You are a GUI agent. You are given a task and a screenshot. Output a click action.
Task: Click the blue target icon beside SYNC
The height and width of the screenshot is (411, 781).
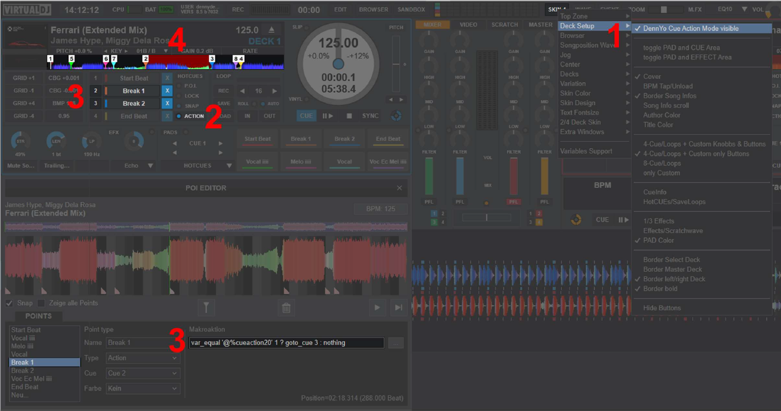click(x=396, y=116)
